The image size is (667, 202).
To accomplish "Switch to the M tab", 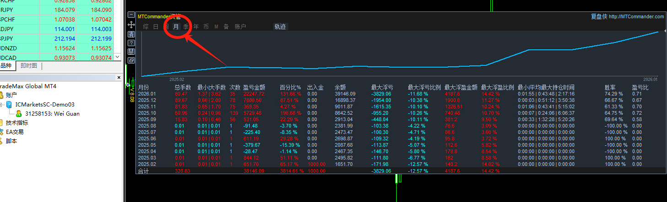I will [216, 27].
